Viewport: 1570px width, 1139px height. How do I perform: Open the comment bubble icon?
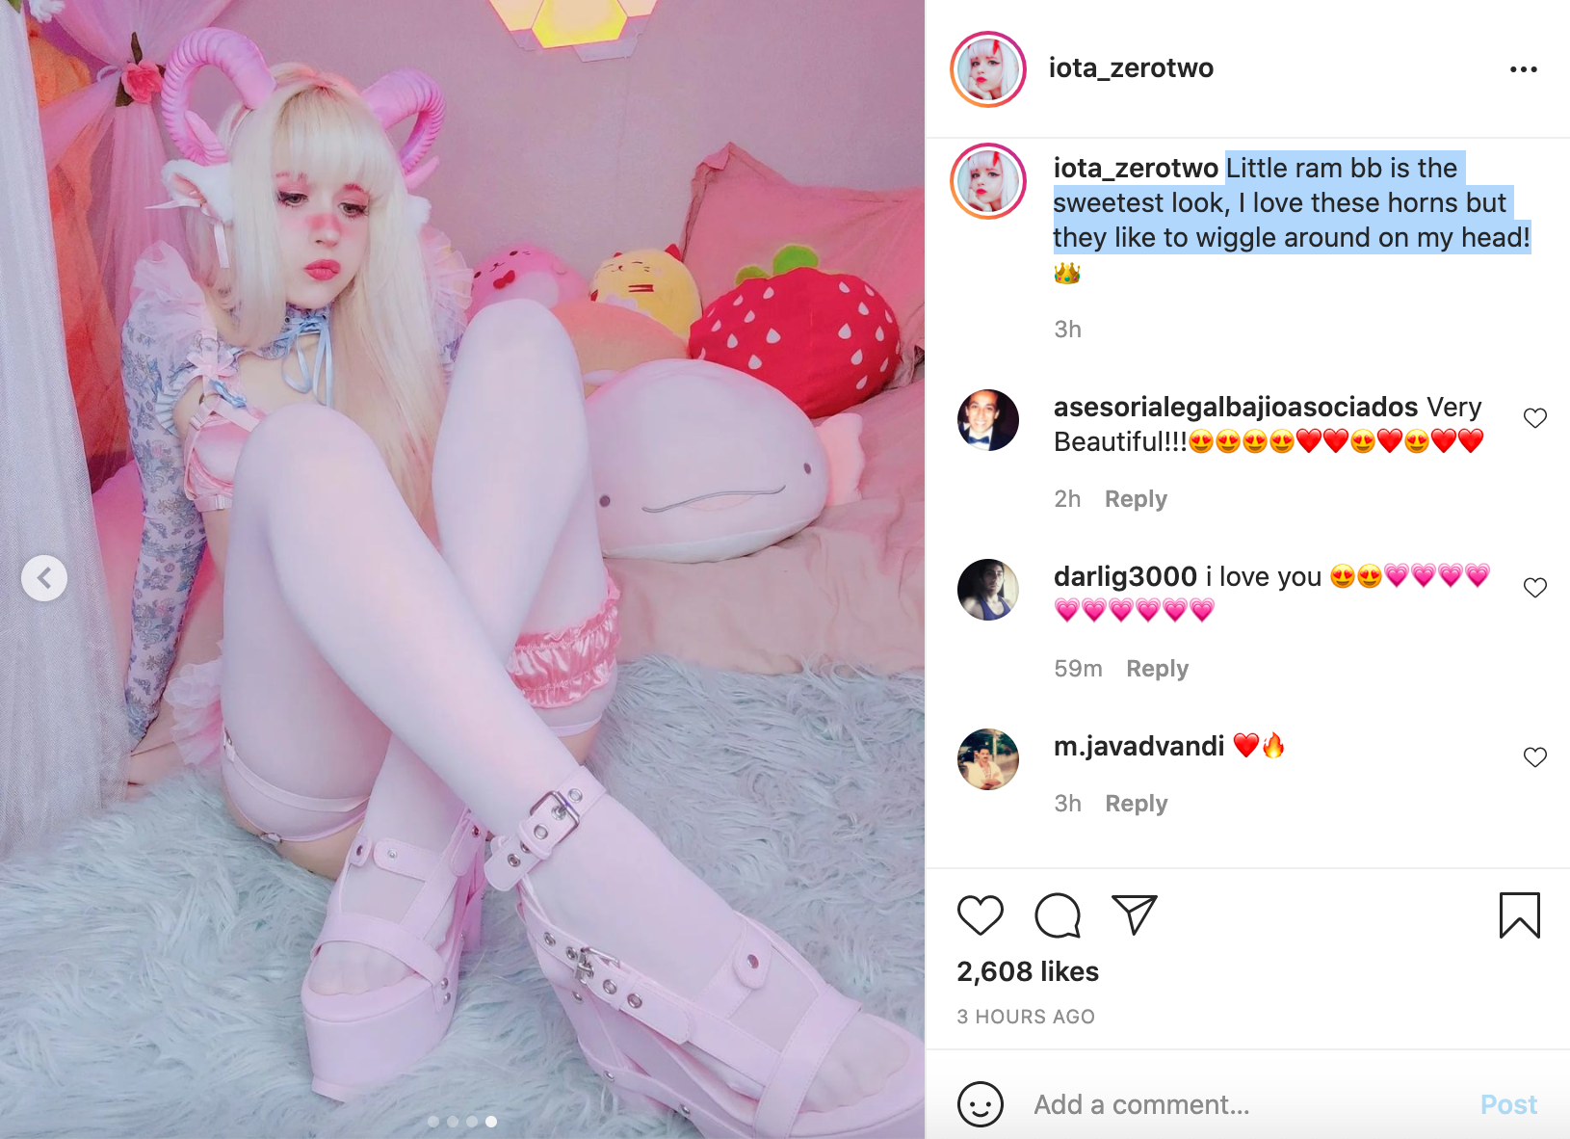[1058, 915]
